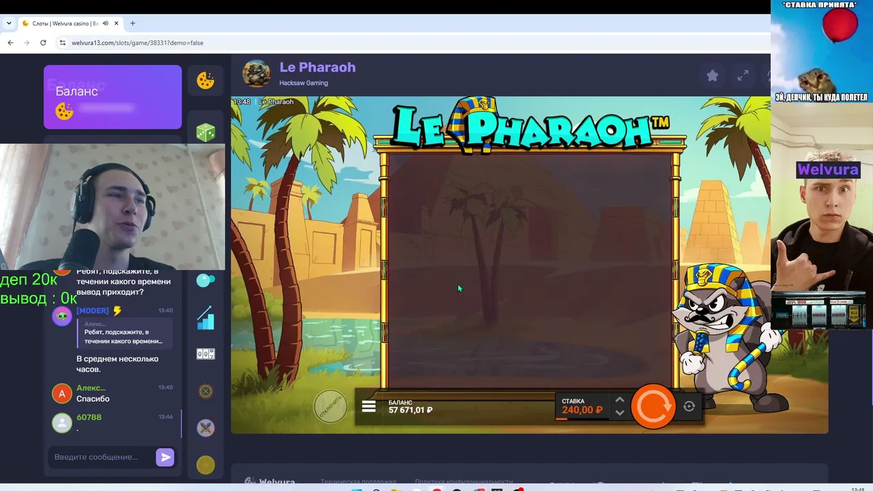
Task: Click the slot Баланс 57 671,01 ₽ value
Action: (411, 410)
